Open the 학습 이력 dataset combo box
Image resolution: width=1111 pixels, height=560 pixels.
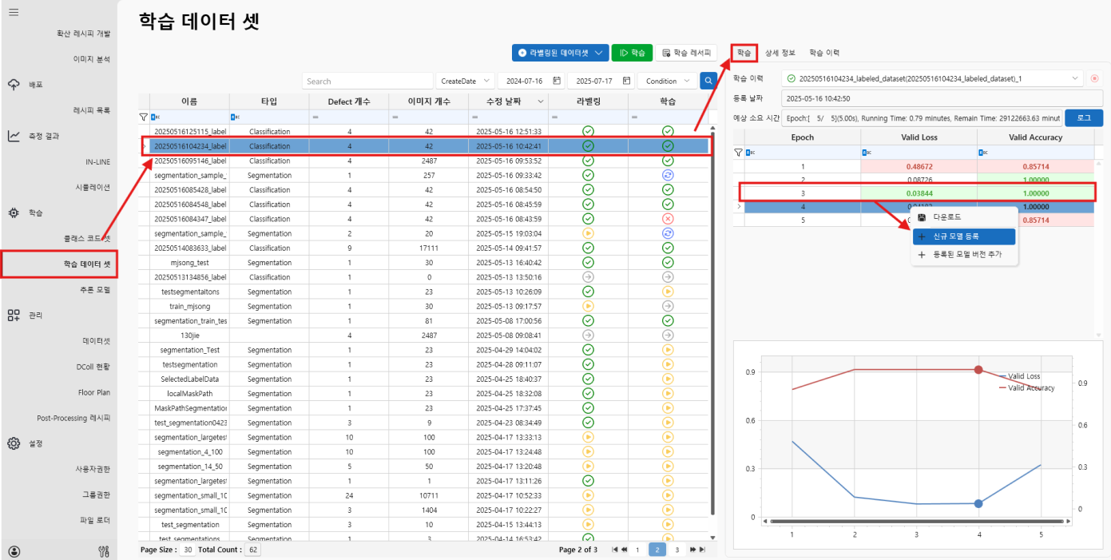931,78
